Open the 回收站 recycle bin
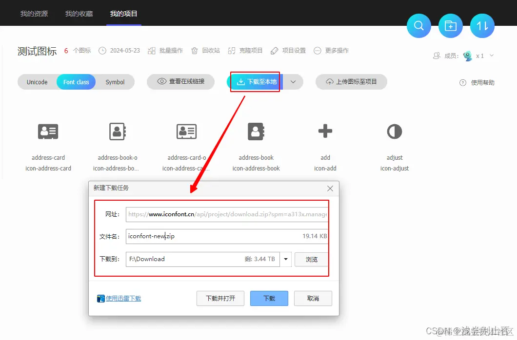 click(x=205, y=50)
